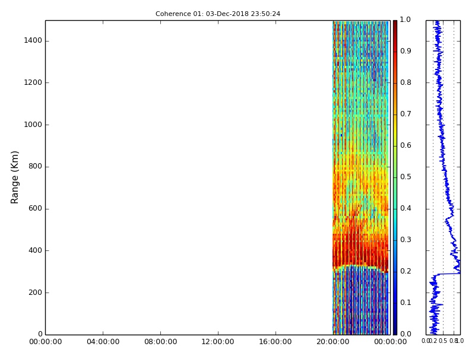Click the colorbar 0.8 label
The image size is (475, 356).
tap(406, 82)
